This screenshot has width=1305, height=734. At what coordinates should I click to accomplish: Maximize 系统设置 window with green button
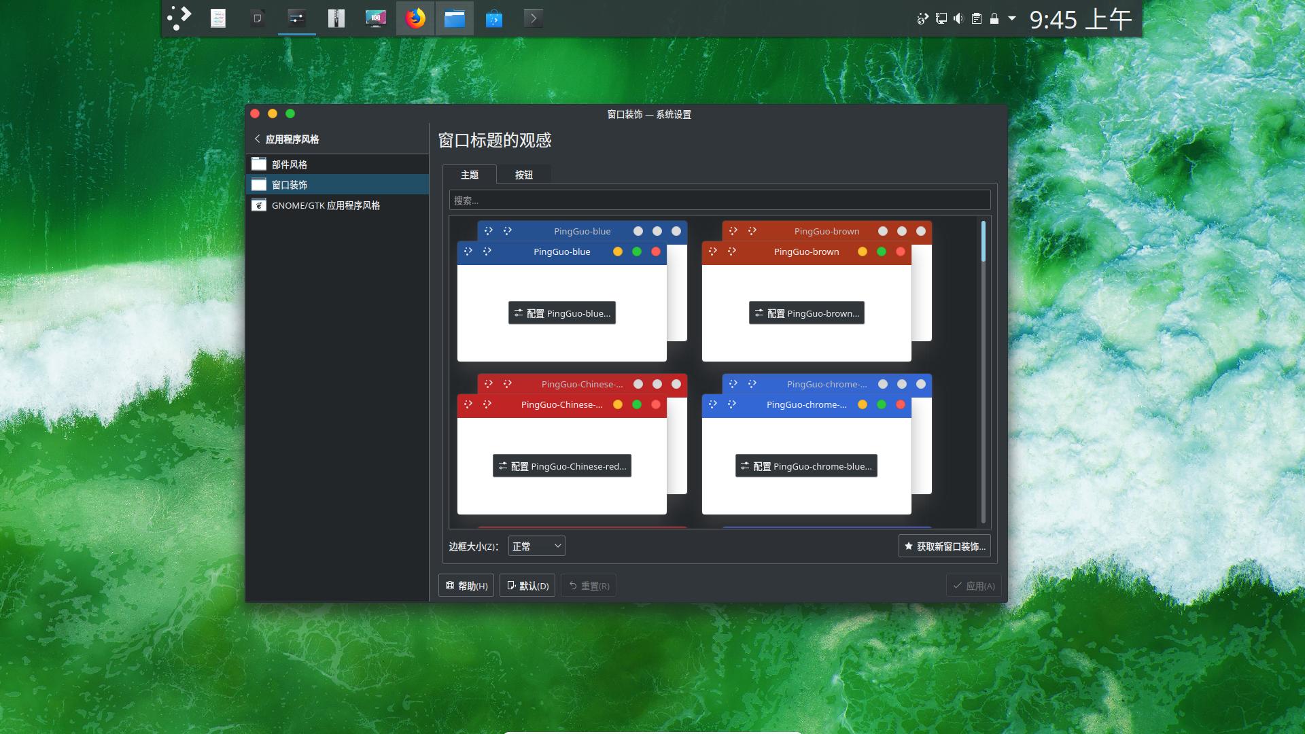290,113
